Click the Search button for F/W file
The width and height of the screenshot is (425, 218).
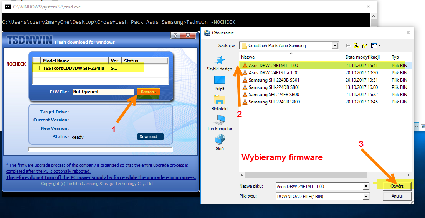[x=149, y=92]
